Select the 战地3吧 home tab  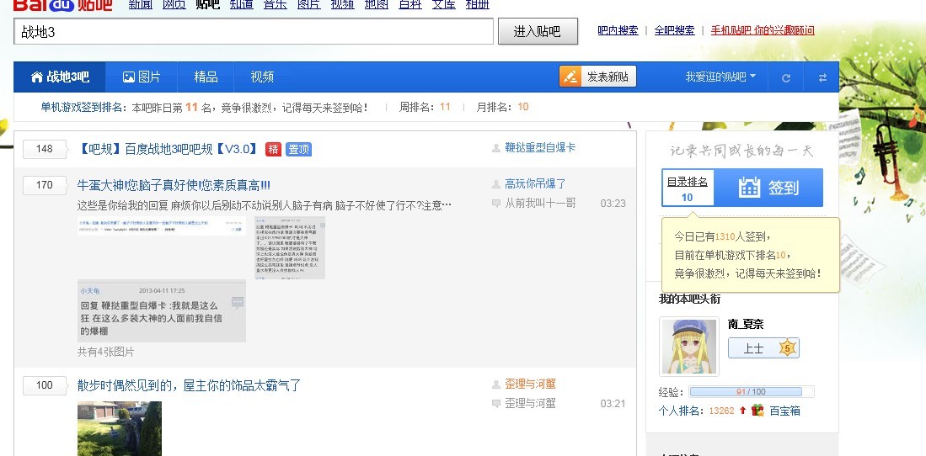pyautogui.click(x=60, y=77)
